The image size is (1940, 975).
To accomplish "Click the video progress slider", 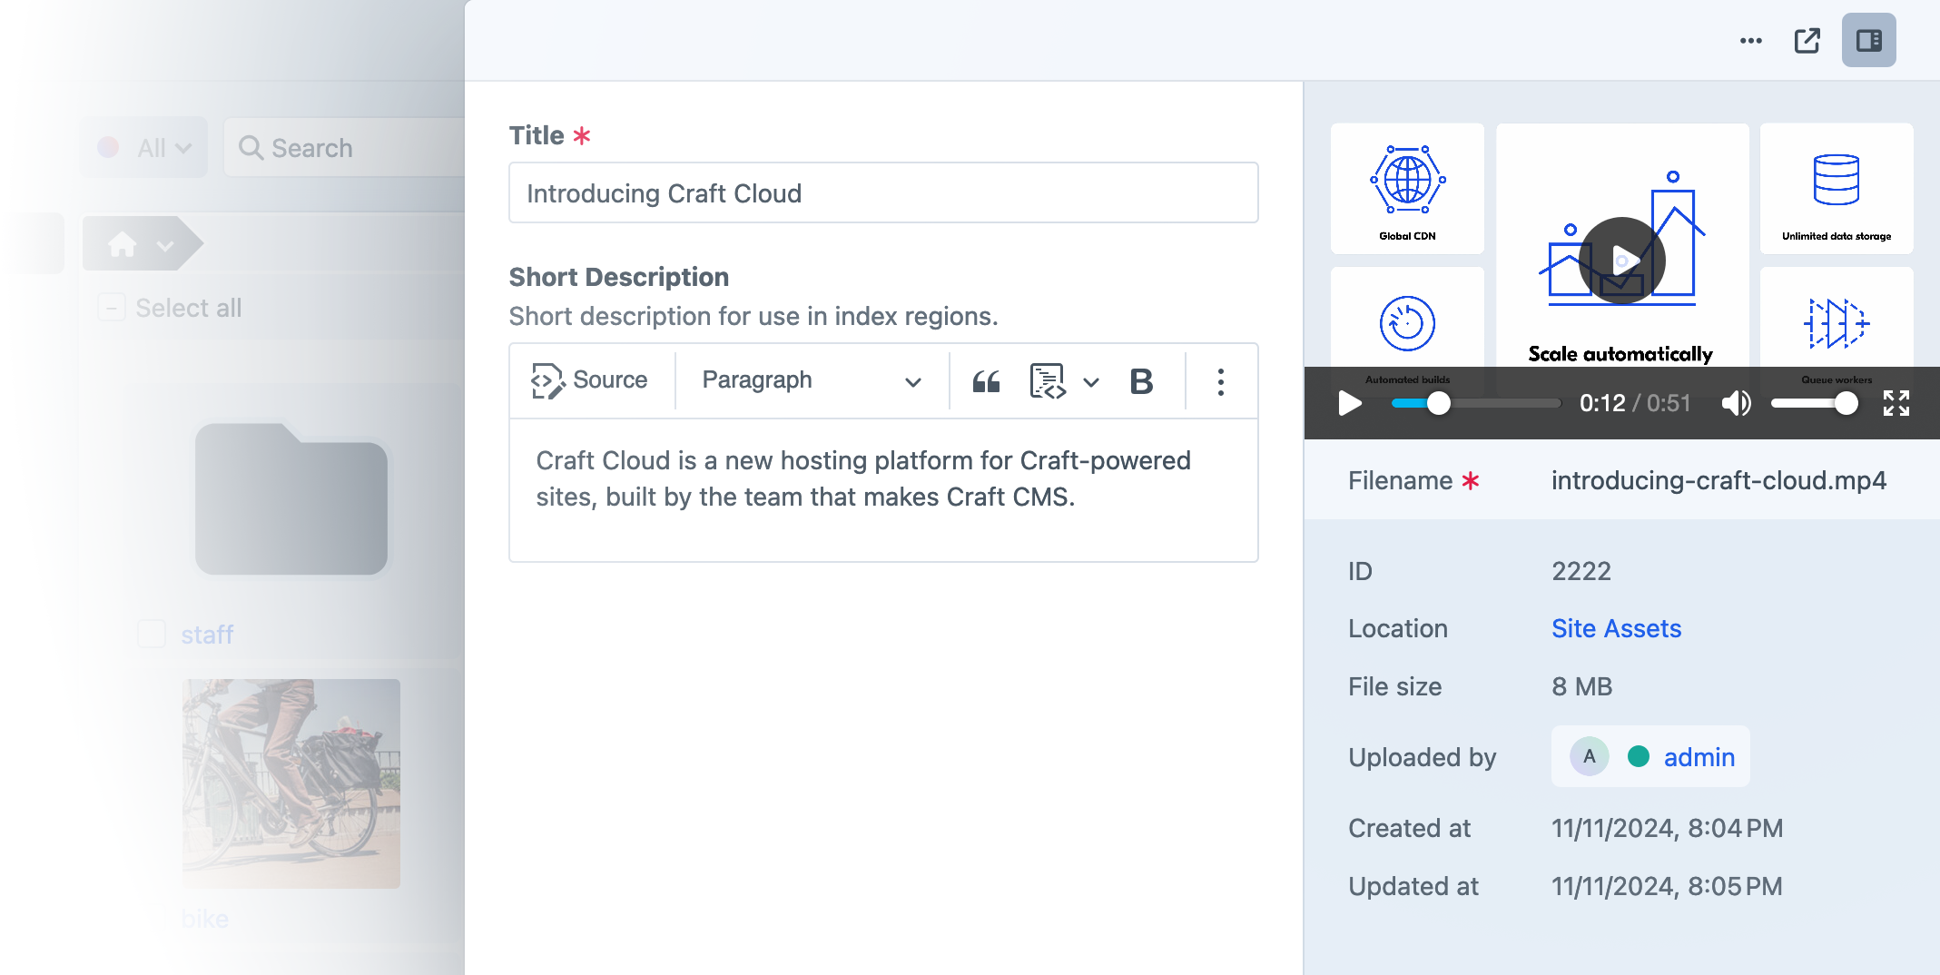I will point(1475,403).
